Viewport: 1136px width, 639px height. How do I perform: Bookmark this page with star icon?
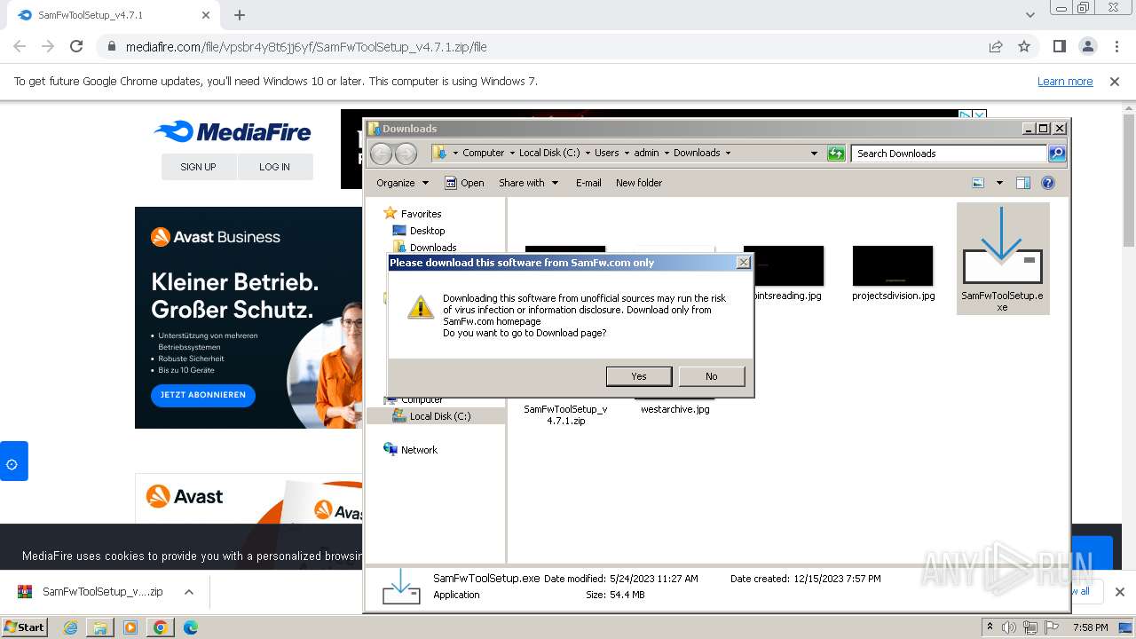coord(1024,47)
